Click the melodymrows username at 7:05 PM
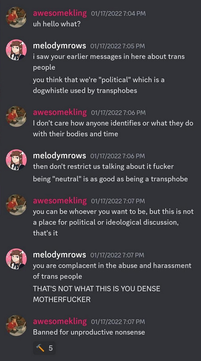This screenshot has height=361, width=201. [x=59, y=46]
